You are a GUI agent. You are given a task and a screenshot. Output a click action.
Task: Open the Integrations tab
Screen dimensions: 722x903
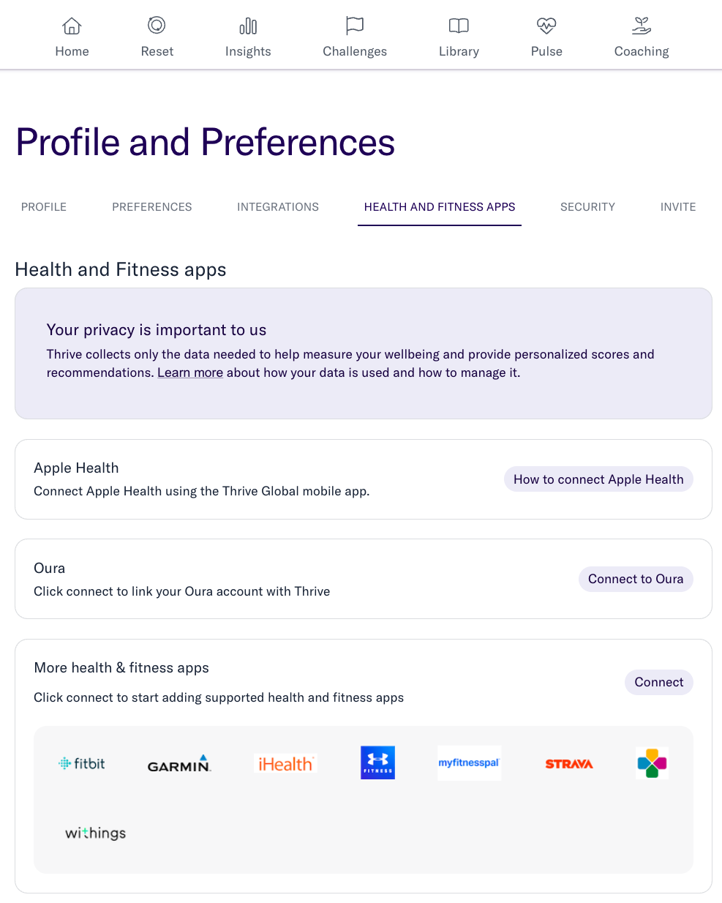278,207
